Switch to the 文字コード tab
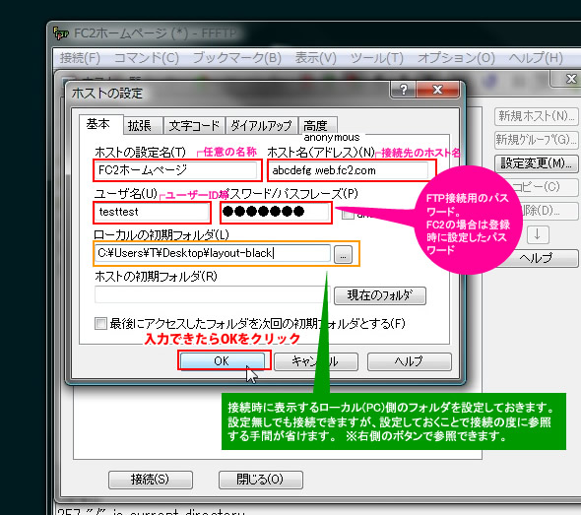This screenshot has height=515, width=581. [x=194, y=126]
